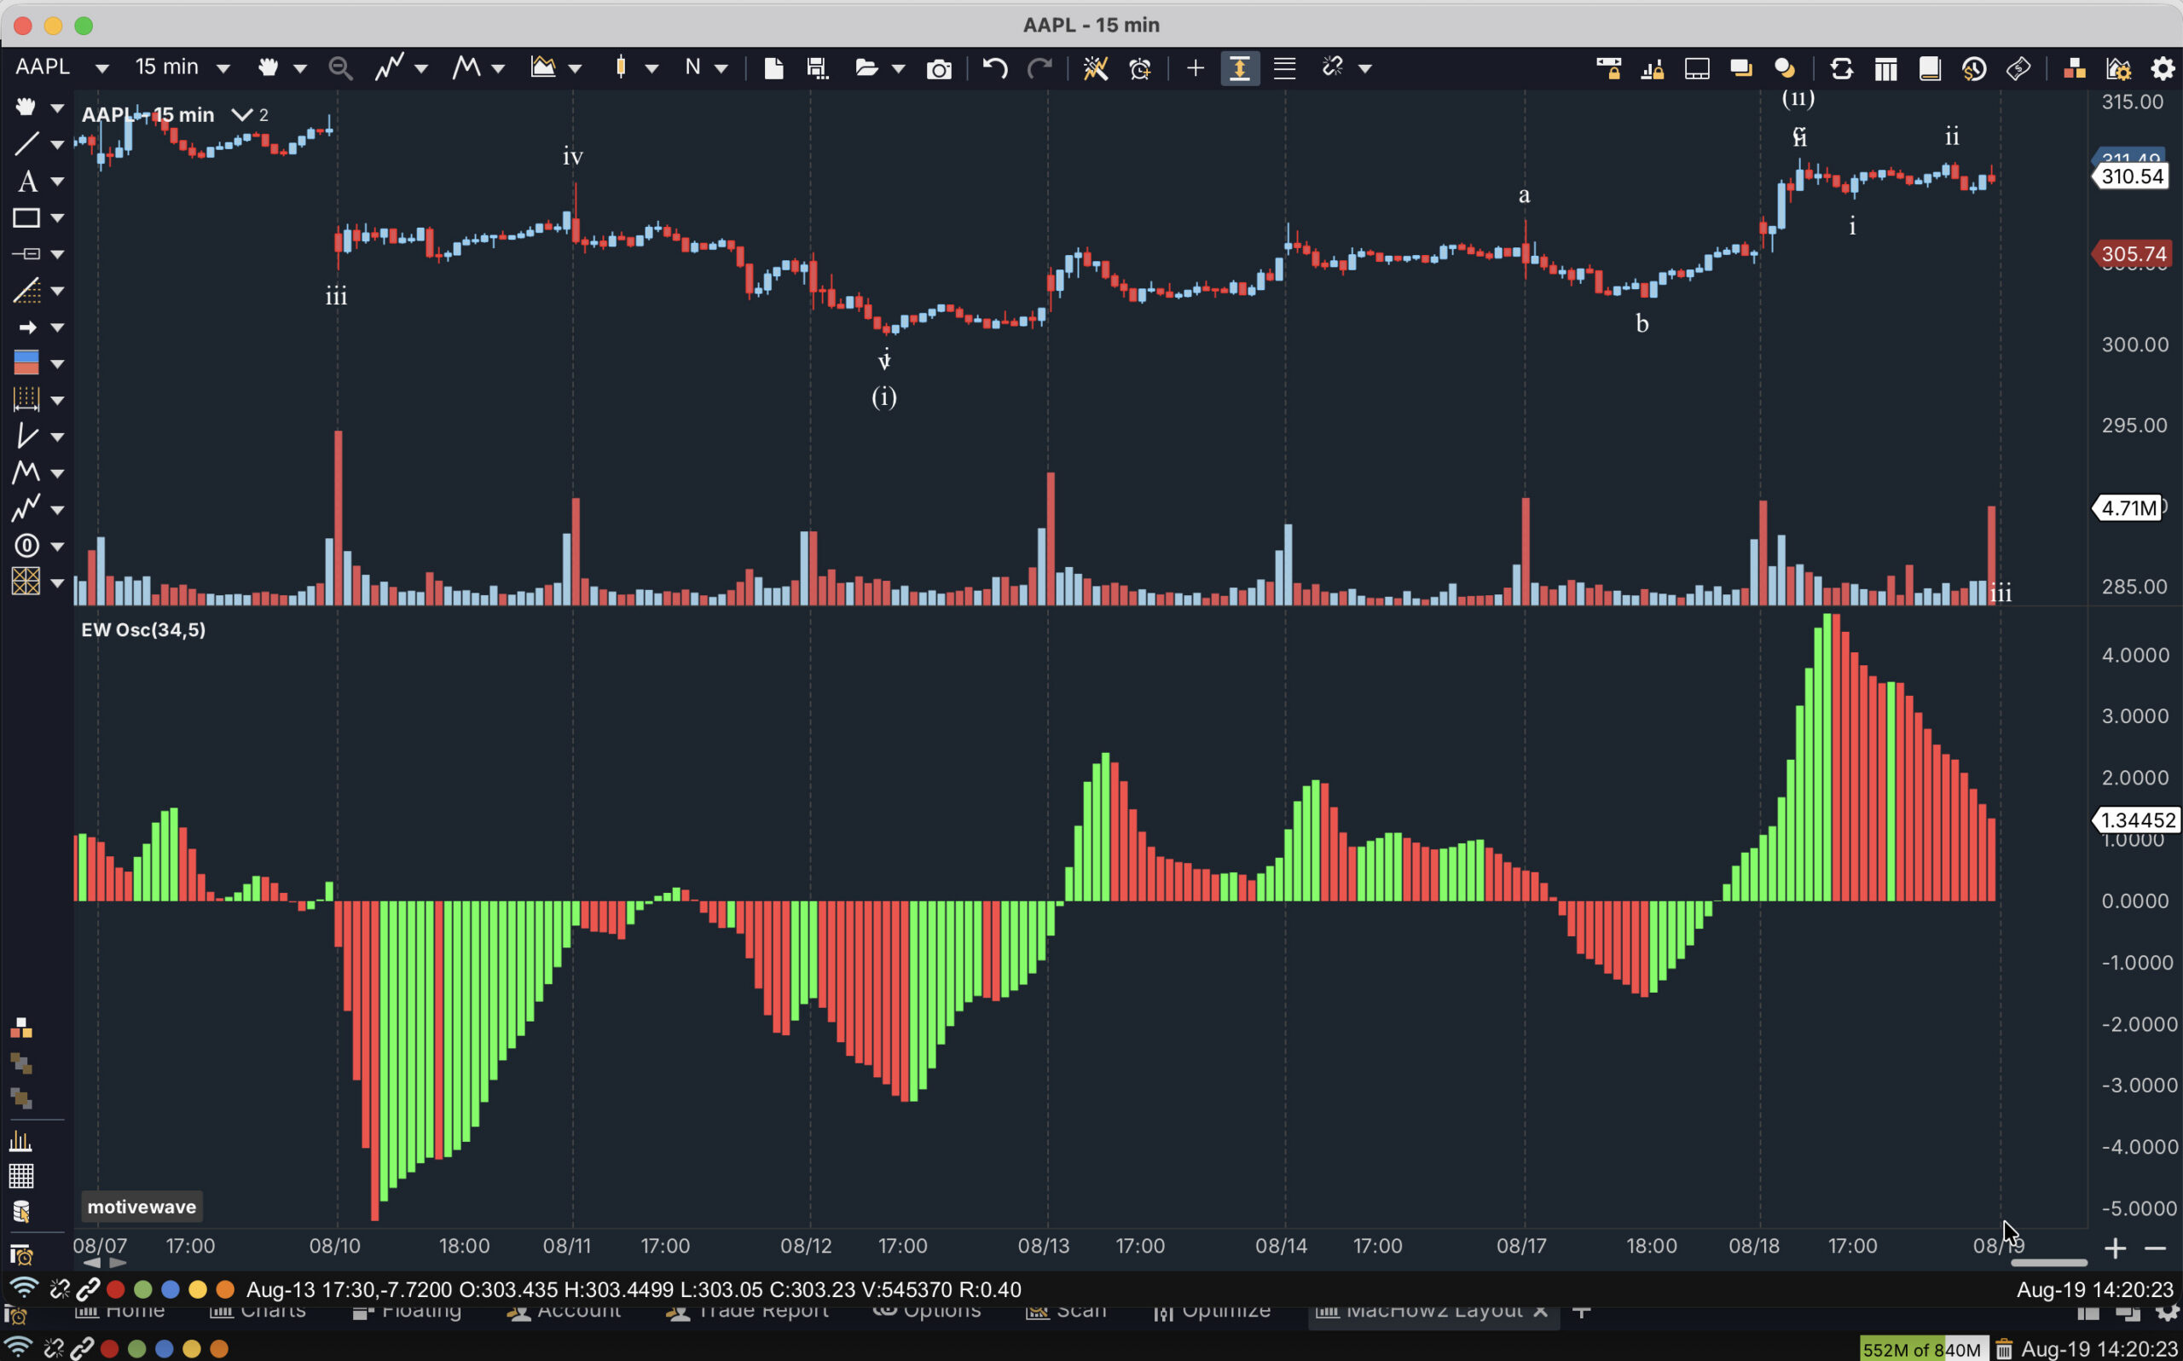Toggle the auto-scale price axis button

coord(1239,68)
